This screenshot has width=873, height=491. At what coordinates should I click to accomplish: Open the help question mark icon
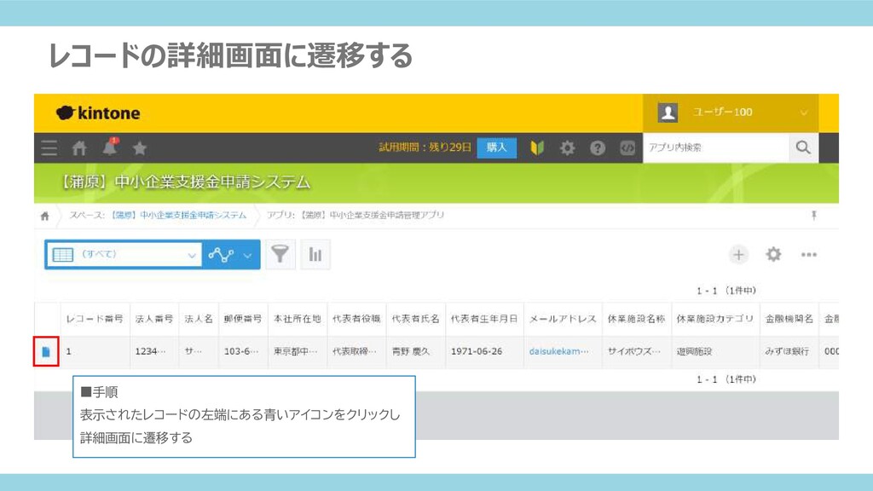coord(598,147)
